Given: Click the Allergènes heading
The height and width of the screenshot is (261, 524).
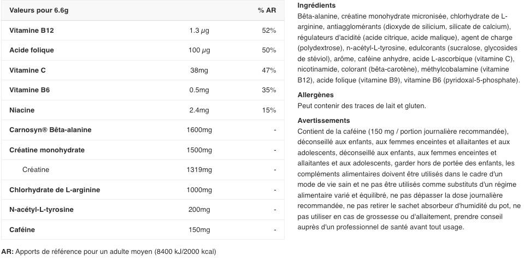Looking at the screenshot, I should (x=315, y=95).
